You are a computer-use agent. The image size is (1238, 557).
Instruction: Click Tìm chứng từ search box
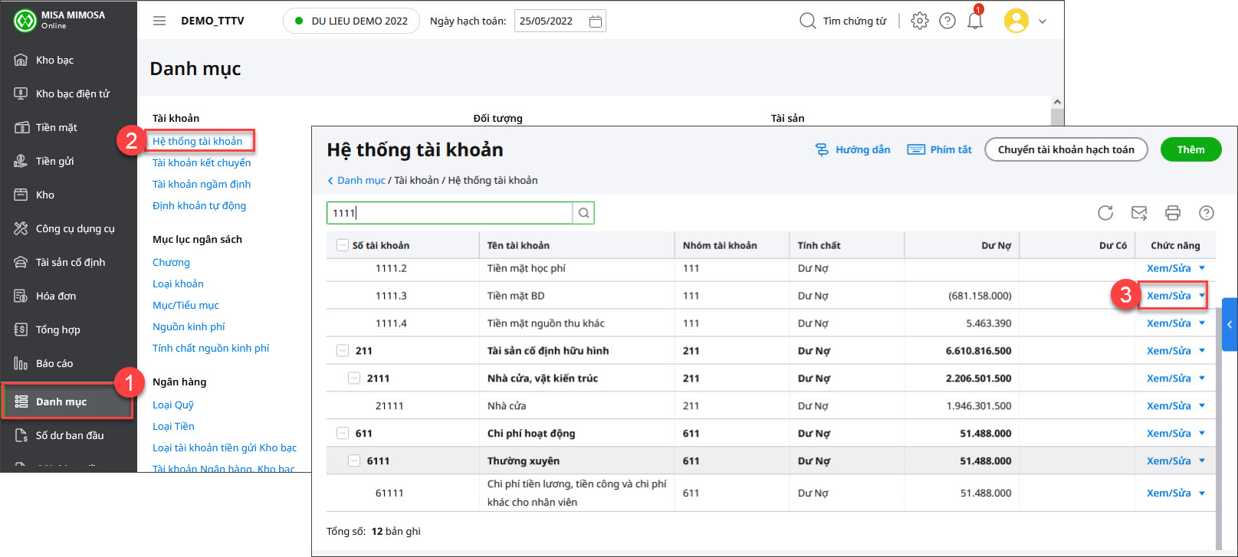click(854, 21)
